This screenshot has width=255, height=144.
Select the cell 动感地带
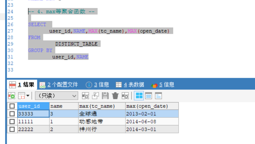[x=102, y=122]
